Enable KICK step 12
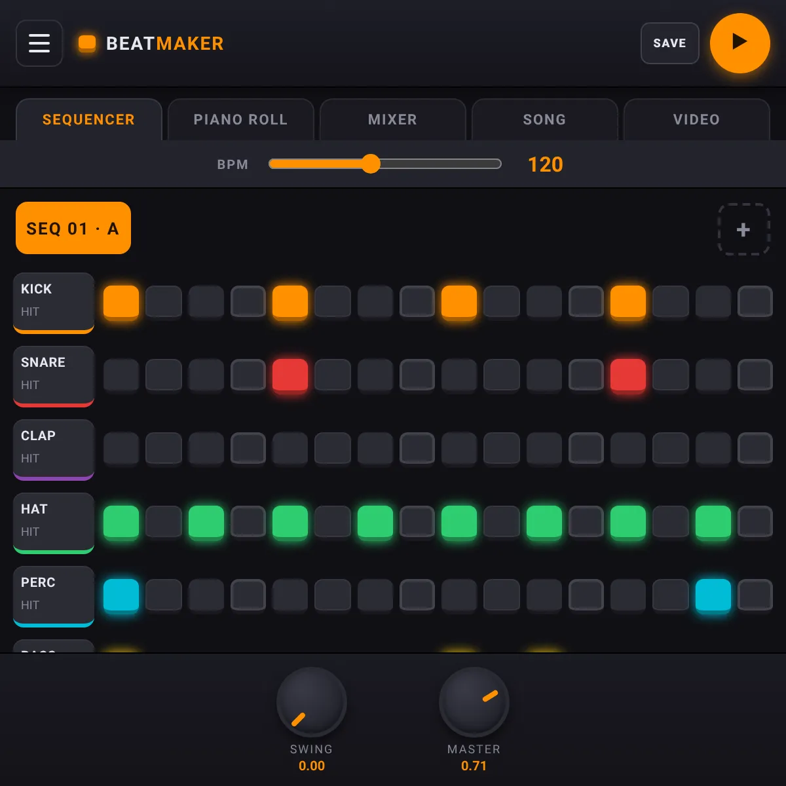 [x=586, y=301]
